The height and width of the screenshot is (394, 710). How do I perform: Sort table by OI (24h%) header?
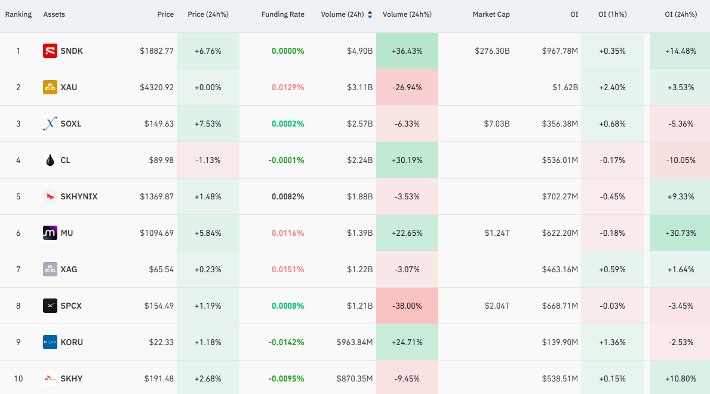[681, 14]
